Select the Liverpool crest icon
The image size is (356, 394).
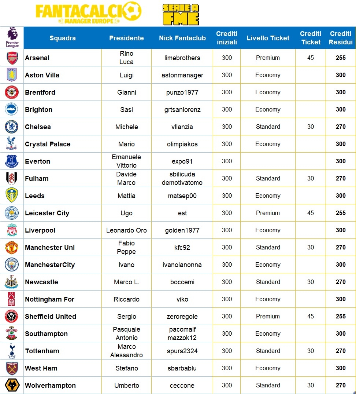tap(12, 230)
